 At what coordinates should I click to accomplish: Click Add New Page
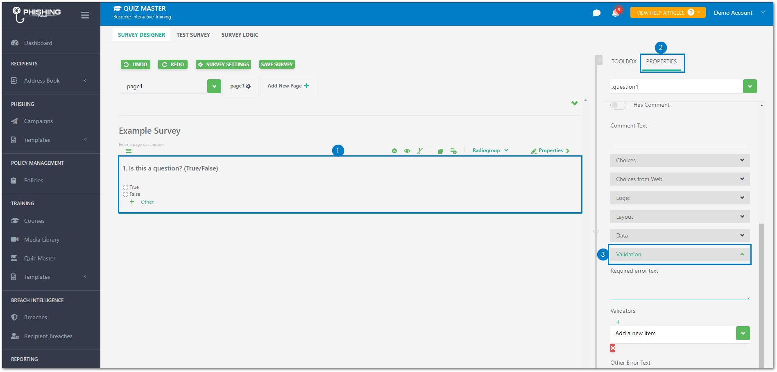(x=288, y=86)
